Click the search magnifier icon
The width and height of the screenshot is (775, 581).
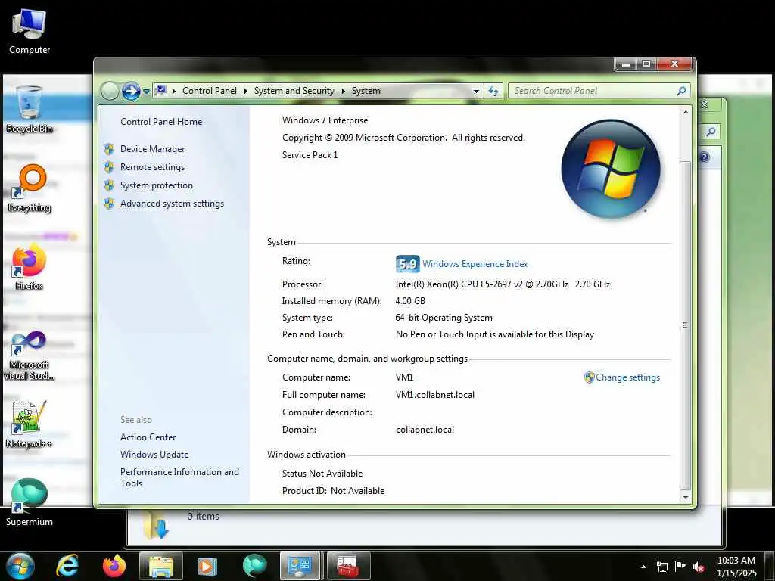pos(682,91)
